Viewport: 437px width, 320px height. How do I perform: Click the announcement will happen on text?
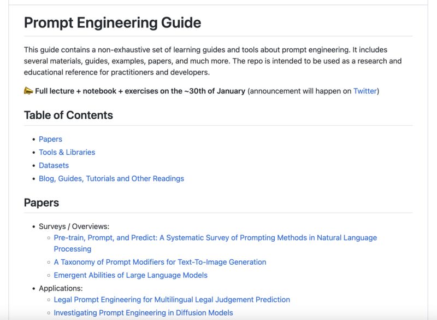pyautogui.click(x=300, y=91)
